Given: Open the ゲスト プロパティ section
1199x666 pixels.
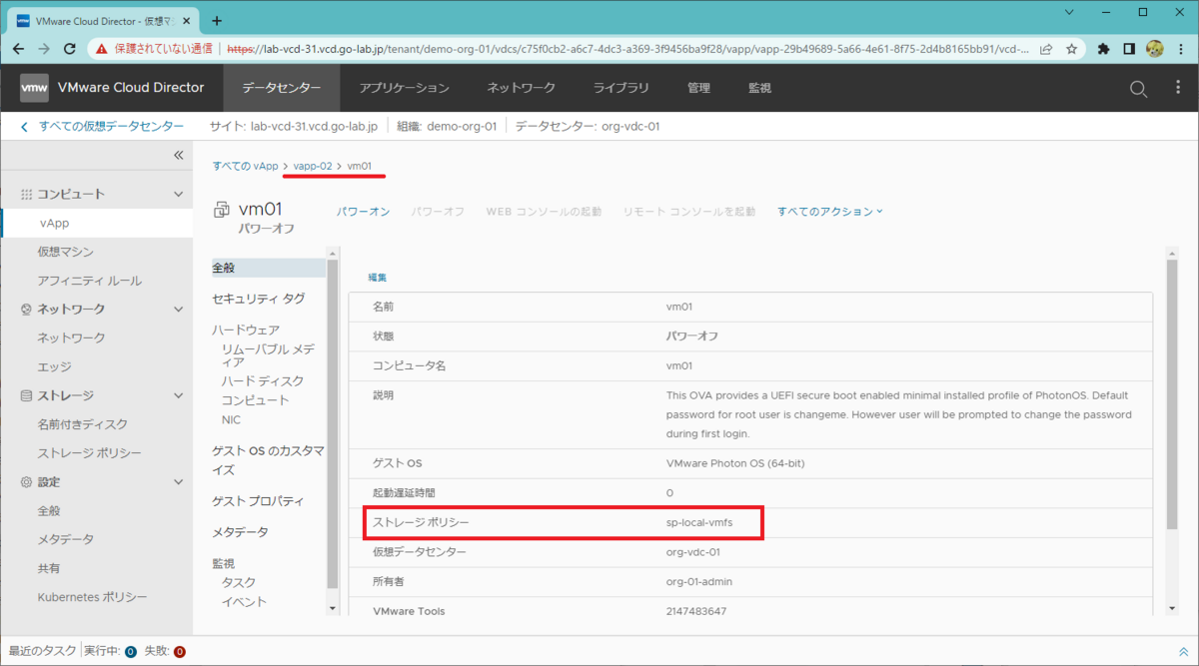Looking at the screenshot, I should click(x=258, y=501).
